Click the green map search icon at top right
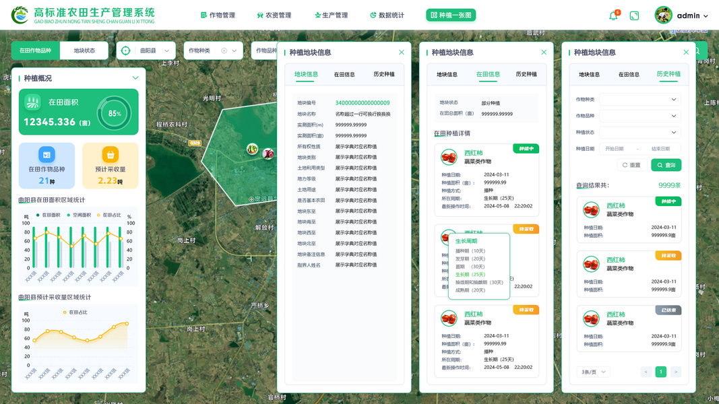Screen dimensions: 719x404 click(698, 51)
